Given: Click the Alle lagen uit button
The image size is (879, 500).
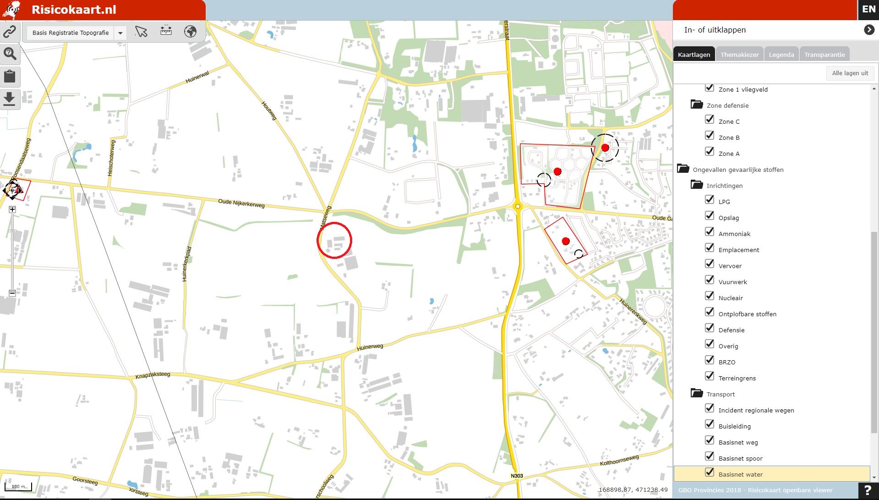Looking at the screenshot, I should 850,73.
